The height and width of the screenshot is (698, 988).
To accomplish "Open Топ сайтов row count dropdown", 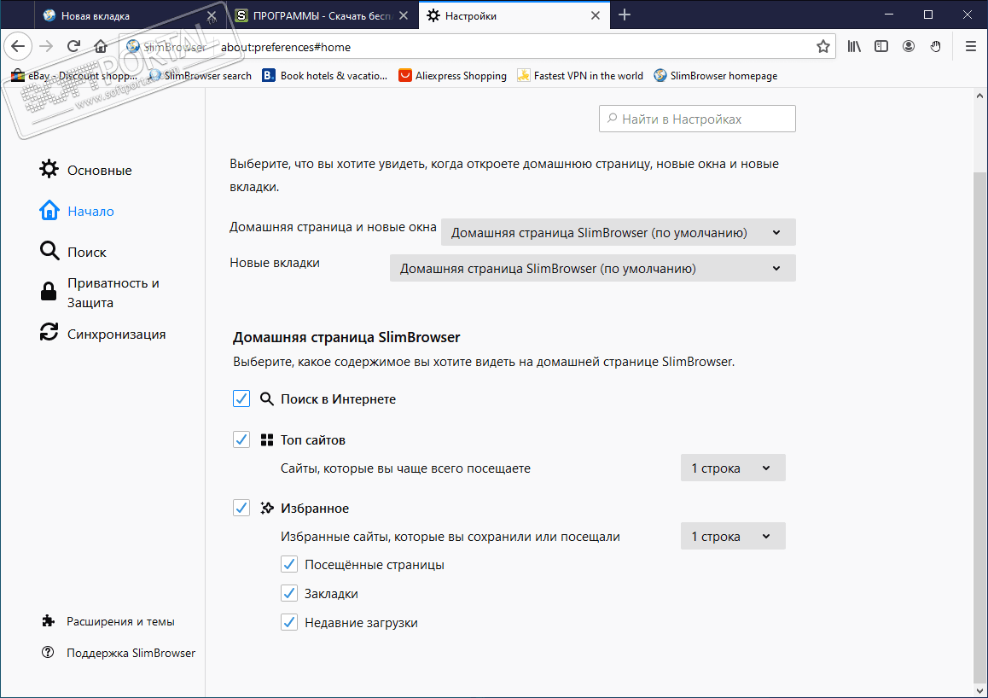I will point(732,468).
